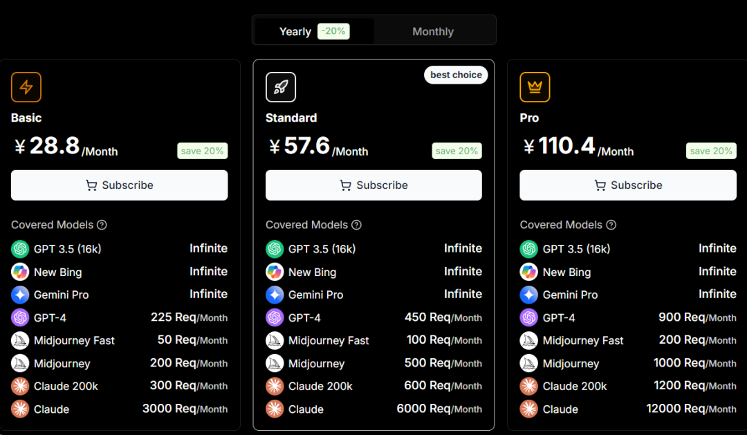
Task: Click Gemini Pro icon in Standard plan
Action: click(x=275, y=295)
